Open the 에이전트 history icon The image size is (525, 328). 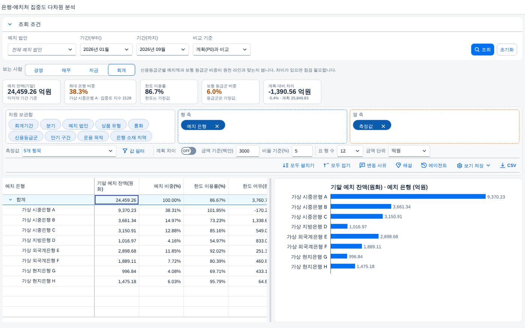pyautogui.click(x=424, y=165)
